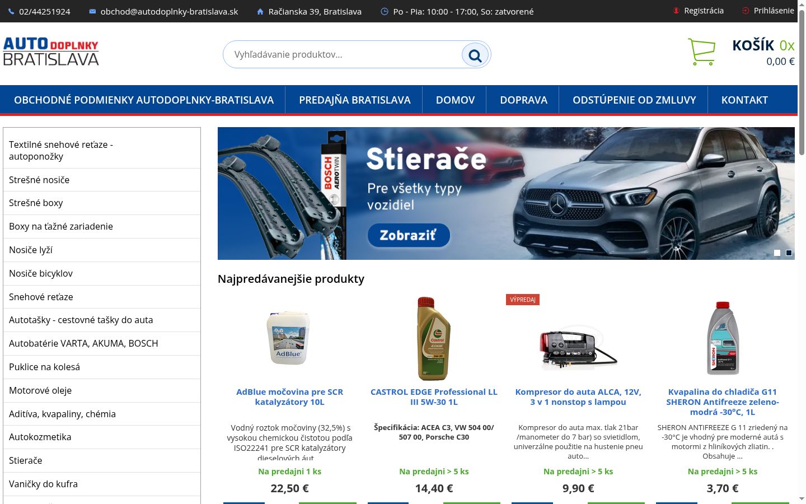
Task: Open Autotašky cestovné tašky category
Action: (x=102, y=320)
